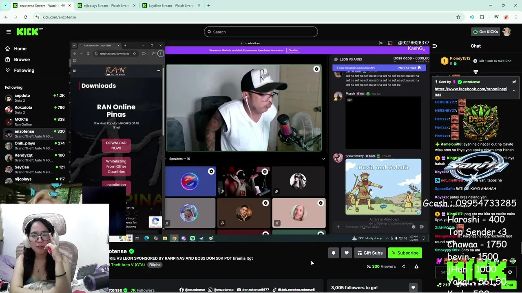Click the Filipino language tag
Image resolution: width=522 pixels, height=293 pixels.
pyautogui.click(x=155, y=265)
